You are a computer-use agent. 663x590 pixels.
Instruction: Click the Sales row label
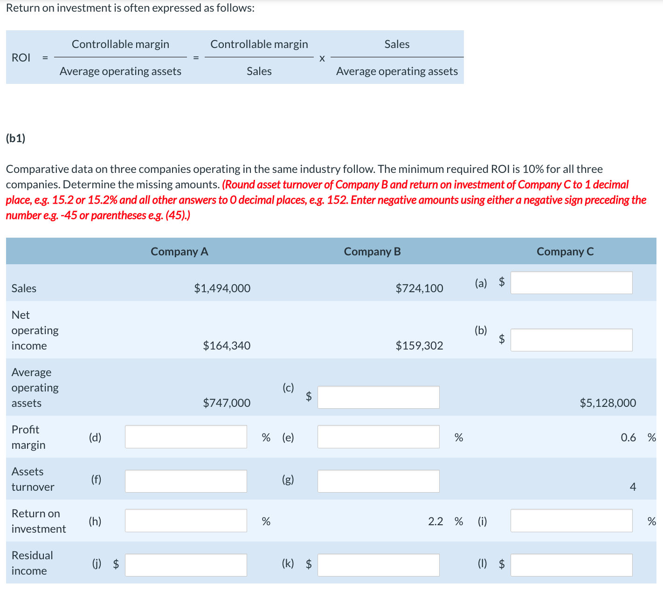[24, 288]
